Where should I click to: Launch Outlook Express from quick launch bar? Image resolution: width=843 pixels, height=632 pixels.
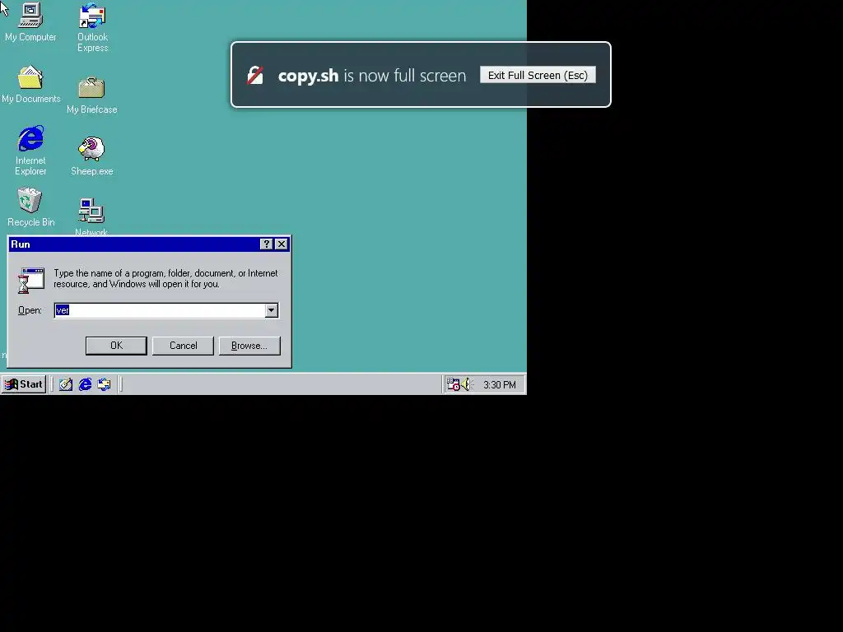click(x=104, y=384)
